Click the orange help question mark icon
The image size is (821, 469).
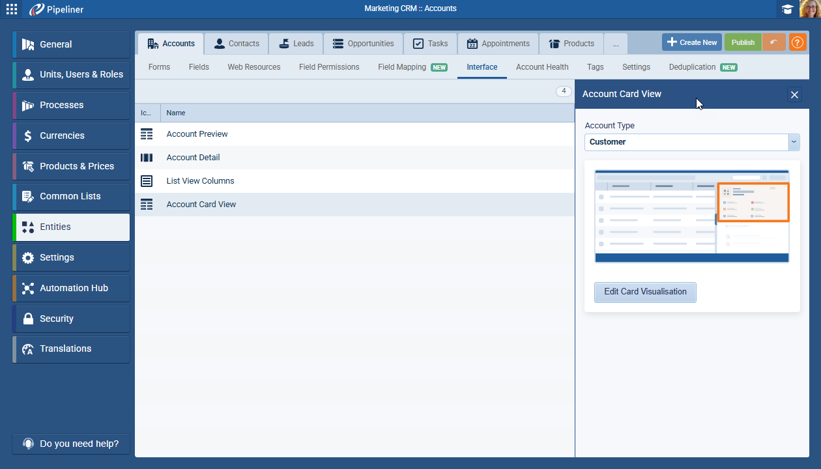click(798, 42)
